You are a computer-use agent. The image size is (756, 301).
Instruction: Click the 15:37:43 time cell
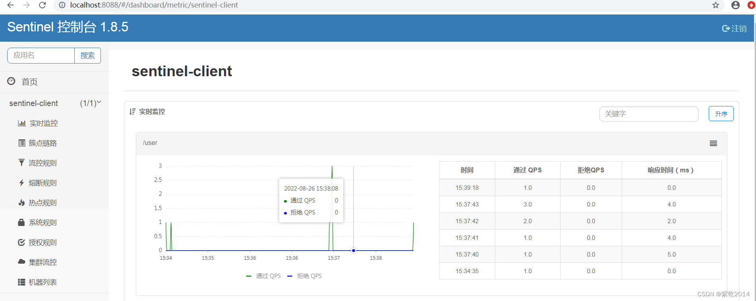click(x=467, y=205)
